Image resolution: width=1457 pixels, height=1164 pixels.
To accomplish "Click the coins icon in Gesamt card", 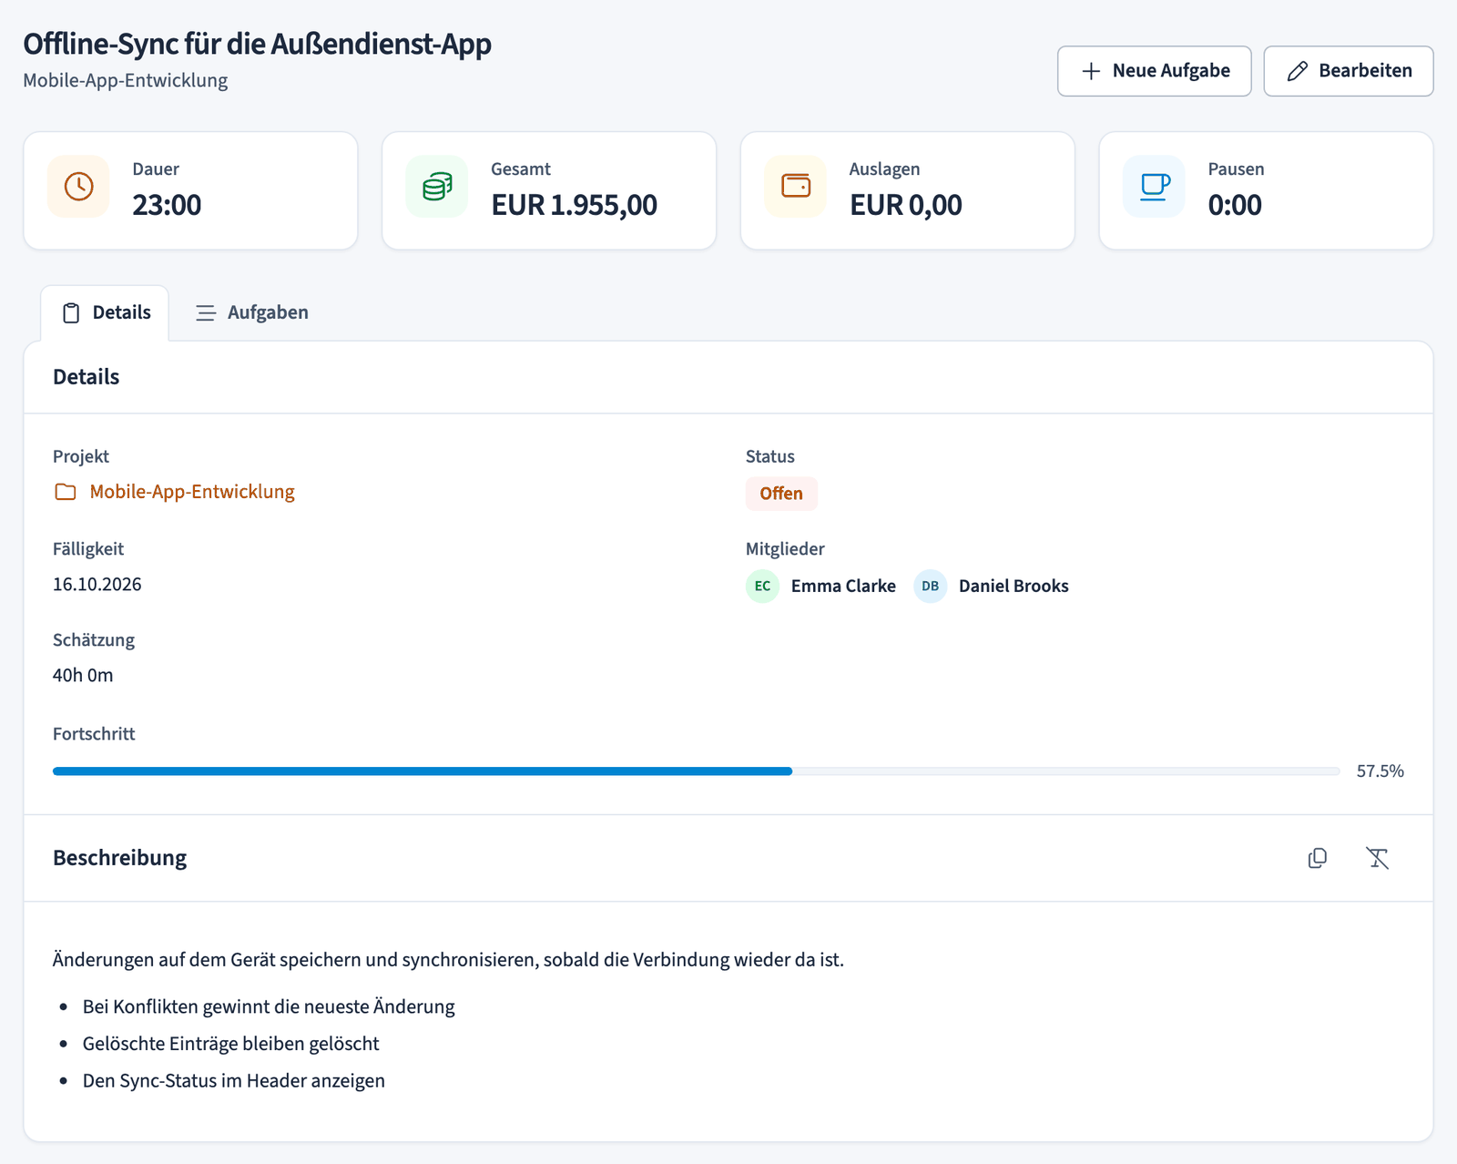I will (437, 187).
